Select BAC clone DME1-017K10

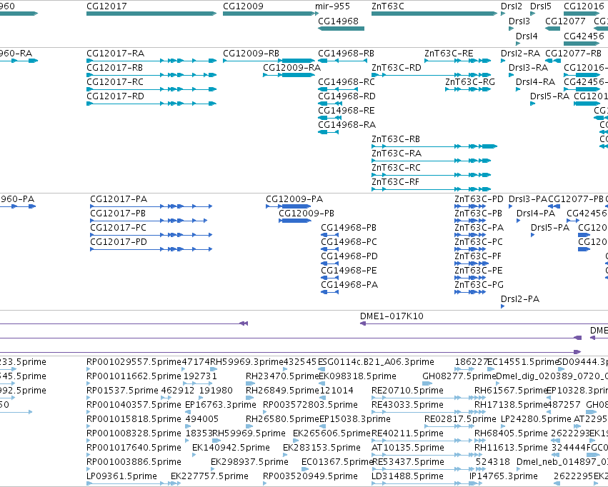484,323
